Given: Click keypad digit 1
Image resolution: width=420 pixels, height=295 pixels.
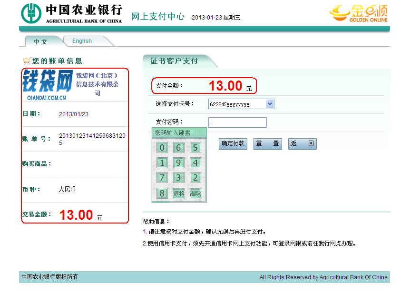Looking at the screenshot, I should (x=162, y=163).
